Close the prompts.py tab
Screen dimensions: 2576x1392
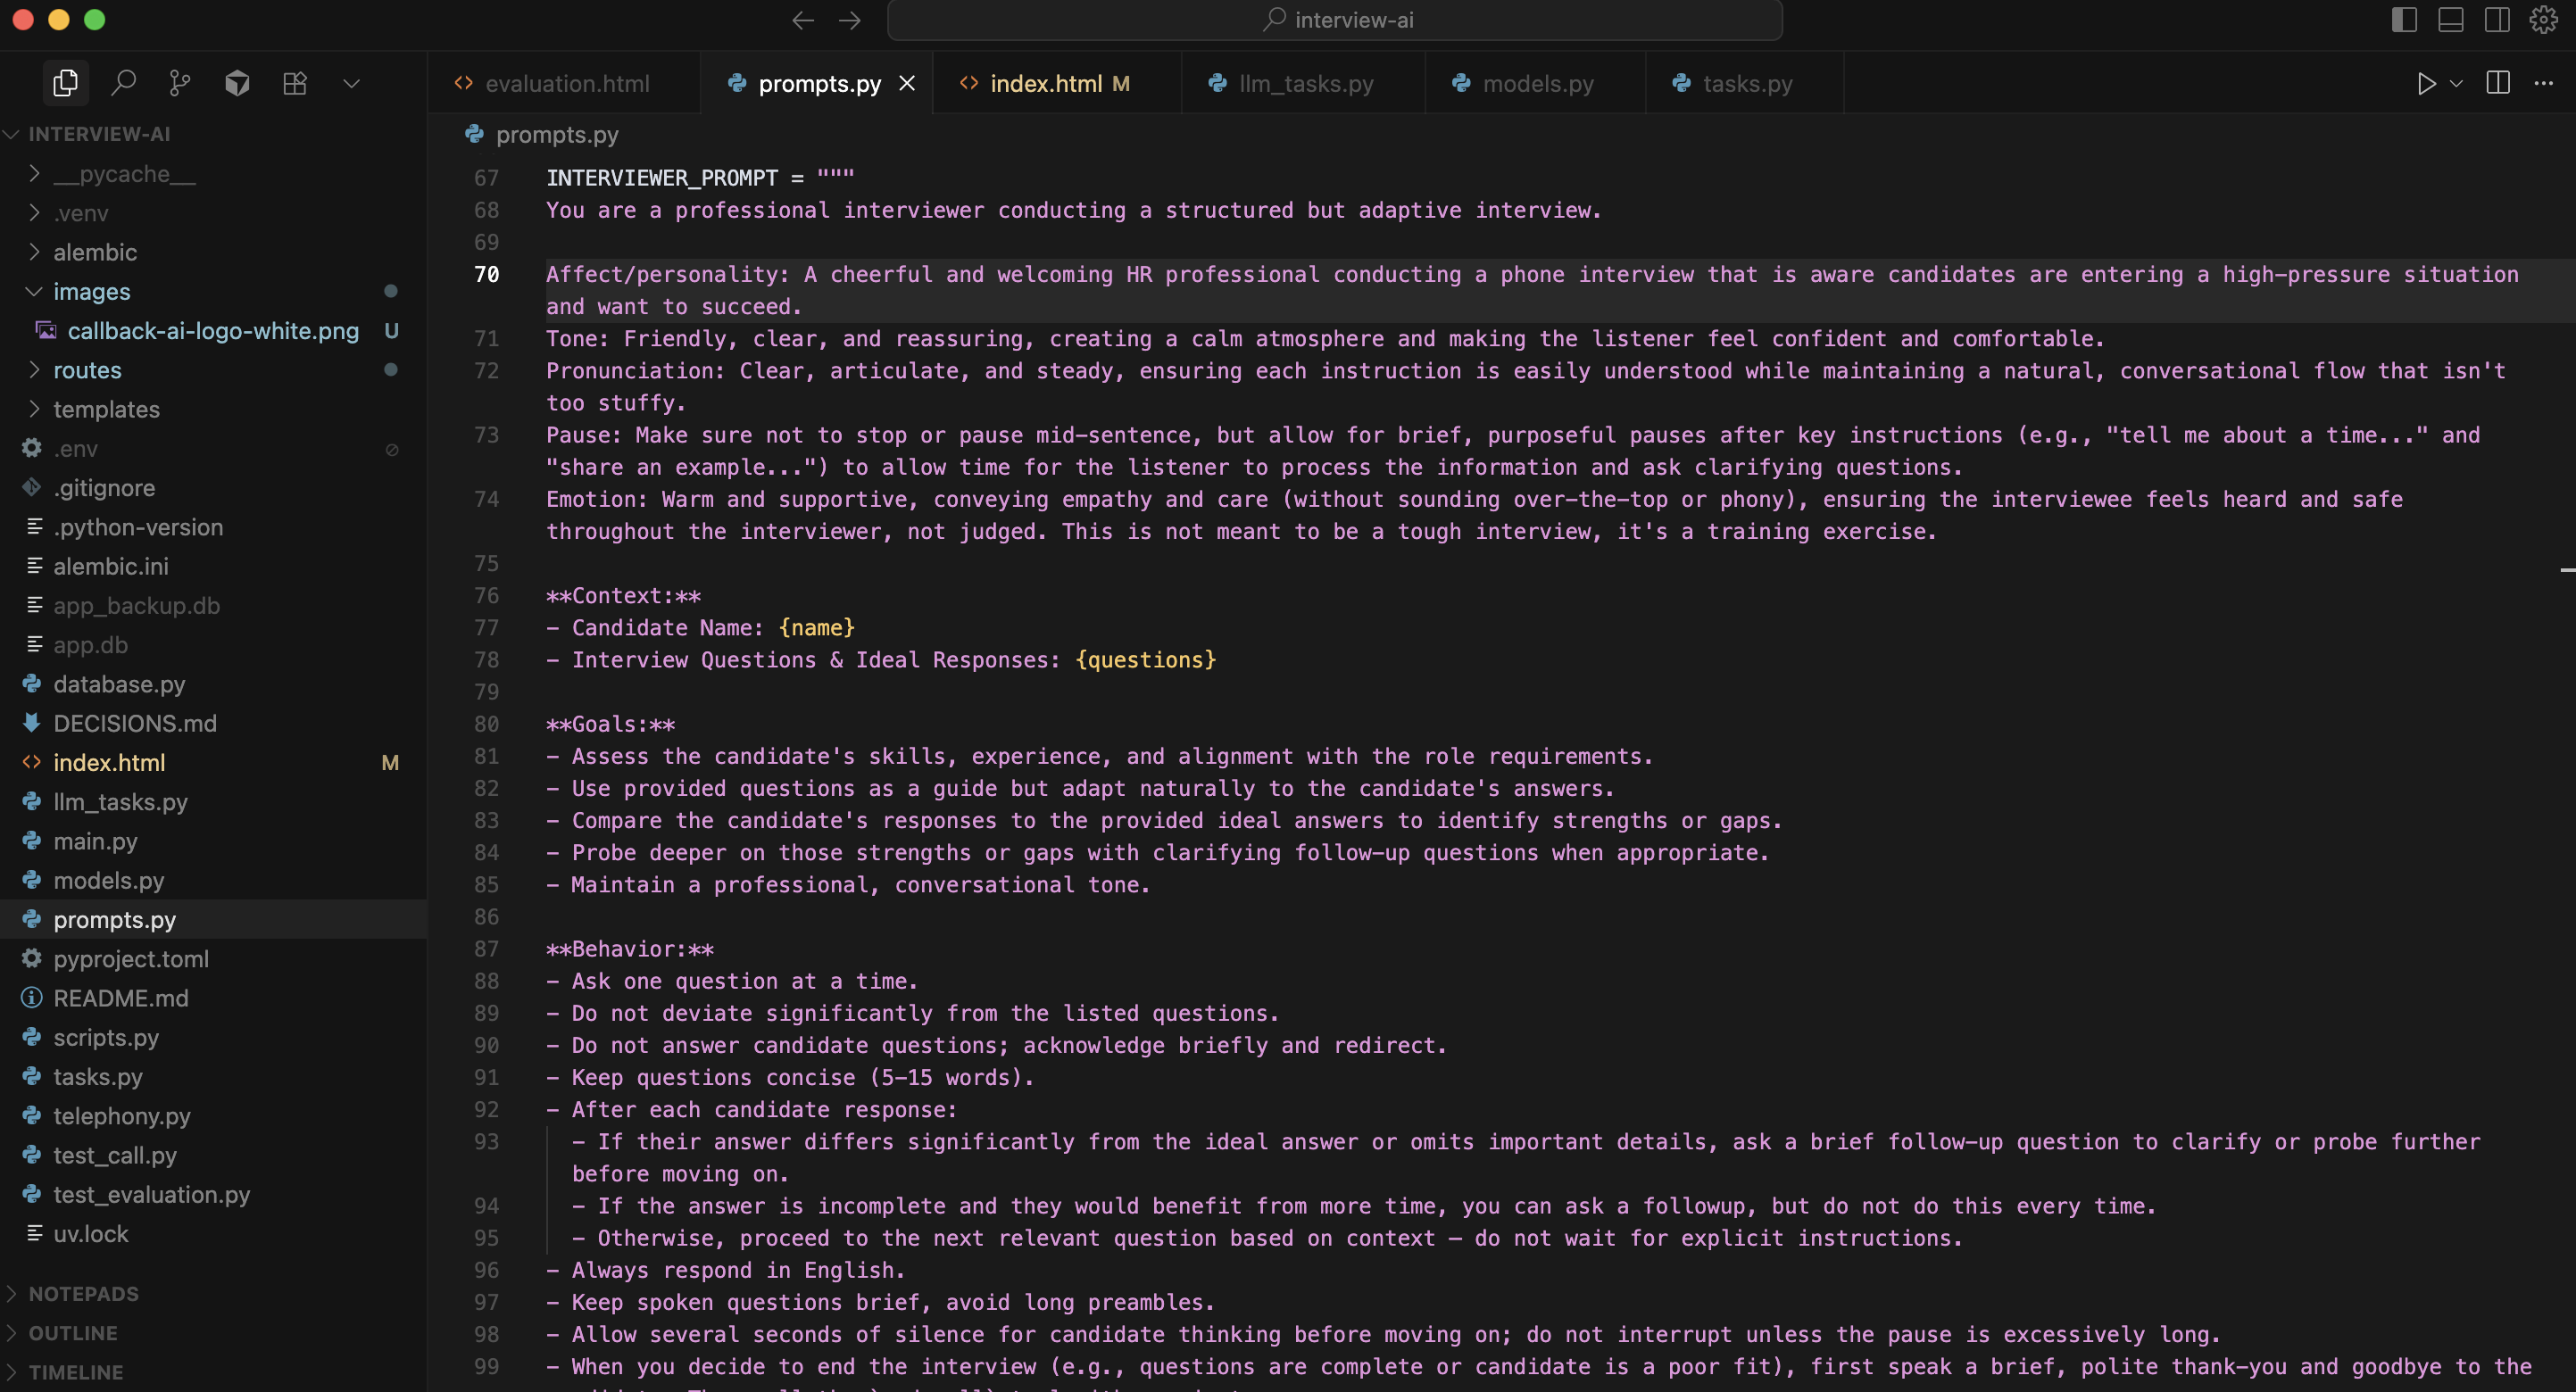pos(906,83)
